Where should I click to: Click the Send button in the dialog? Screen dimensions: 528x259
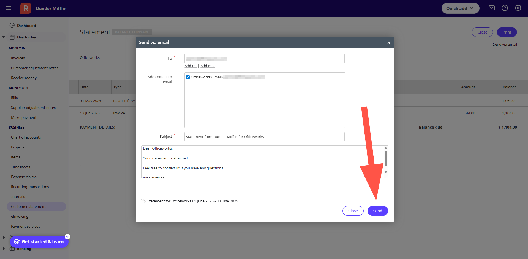pyautogui.click(x=377, y=211)
